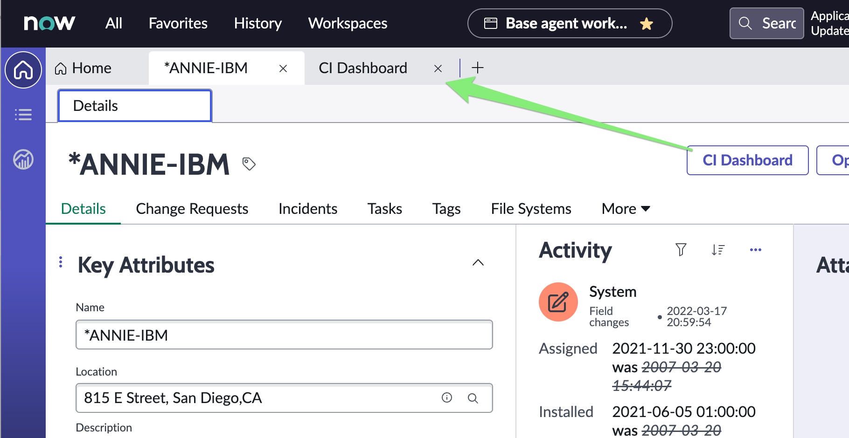Change Activity sort order
The image size is (849, 438).
[718, 250]
